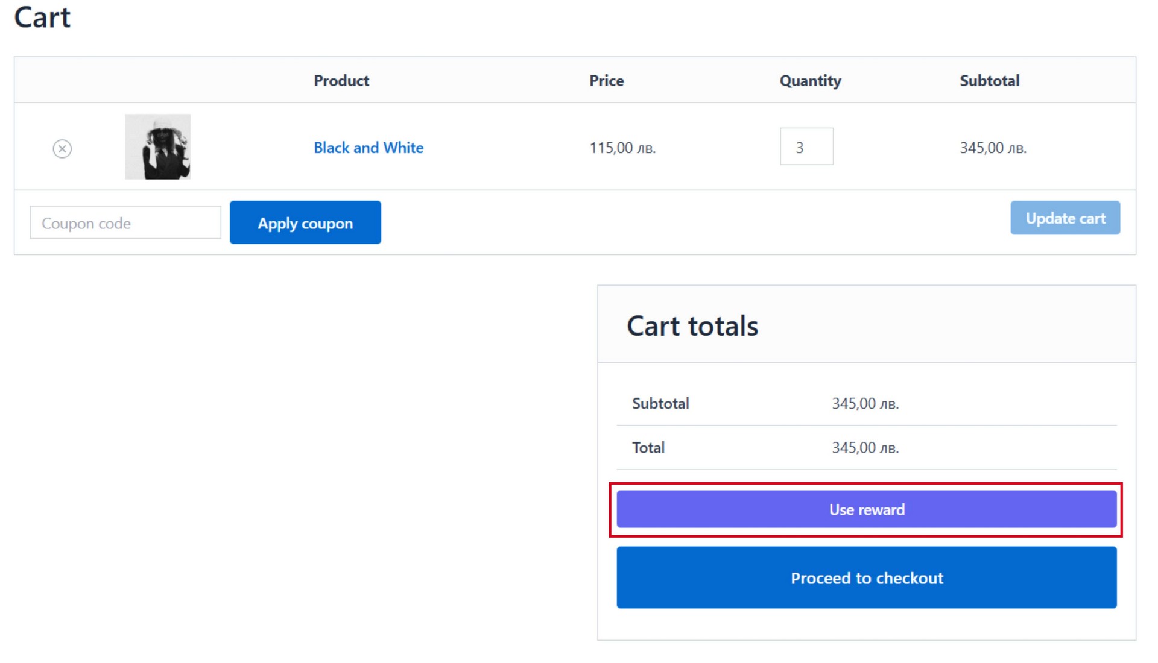Screen dimensions: 1158x663
Task: Click the Price column header
Action: tap(606, 81)
